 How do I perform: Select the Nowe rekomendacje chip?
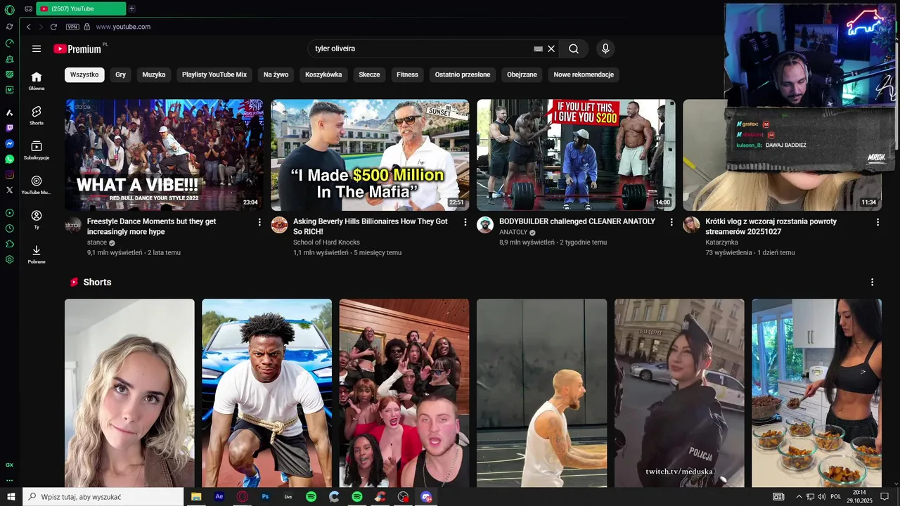pos(584,74)
